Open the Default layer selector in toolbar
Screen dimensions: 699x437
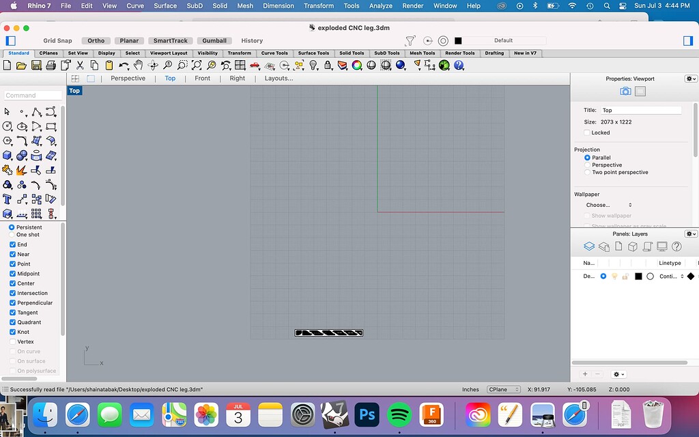click(504, 40)
